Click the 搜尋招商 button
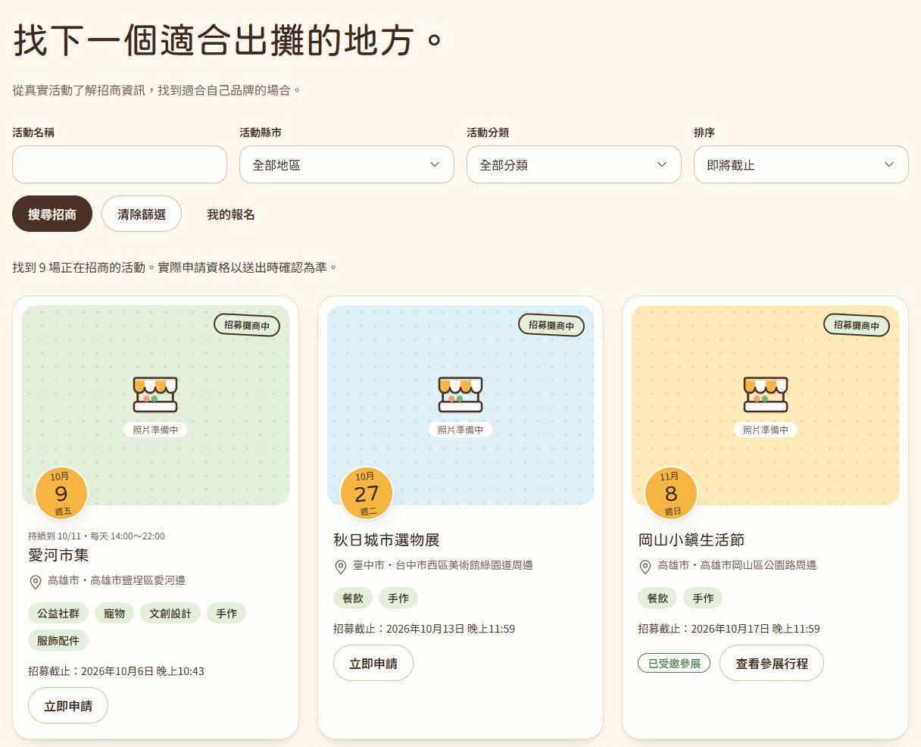This screenshot has height=747, width=921. click(52, 214)
